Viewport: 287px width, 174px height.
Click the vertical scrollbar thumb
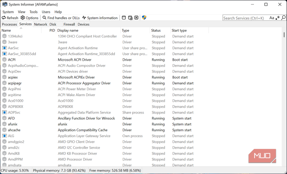tap(284, 35)
